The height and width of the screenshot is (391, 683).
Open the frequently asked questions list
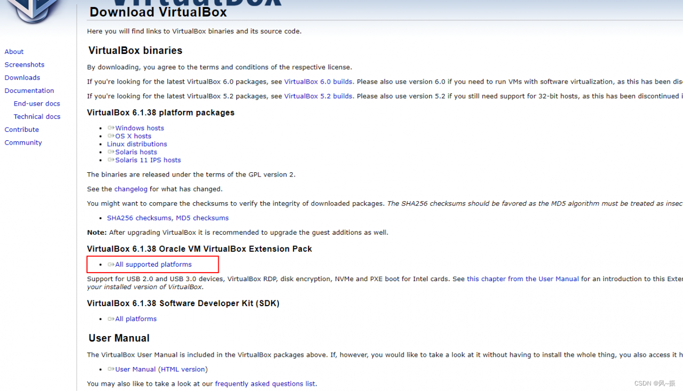point(265,384)
